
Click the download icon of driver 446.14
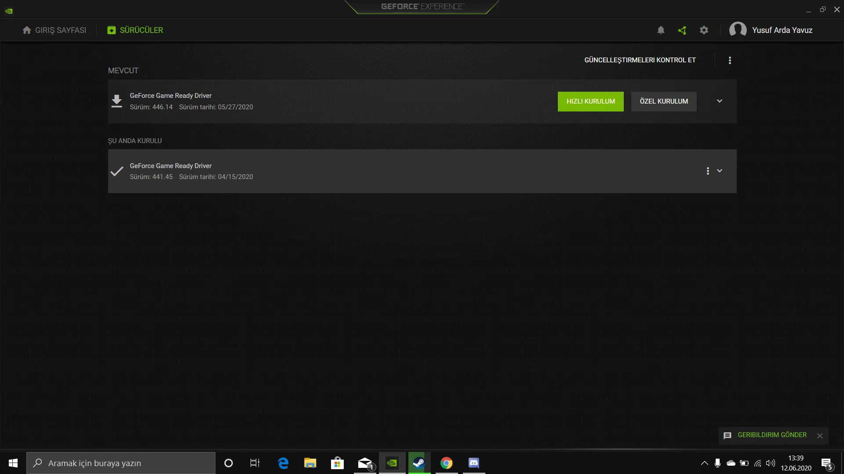pyautogui.click(x=116, y=101)
